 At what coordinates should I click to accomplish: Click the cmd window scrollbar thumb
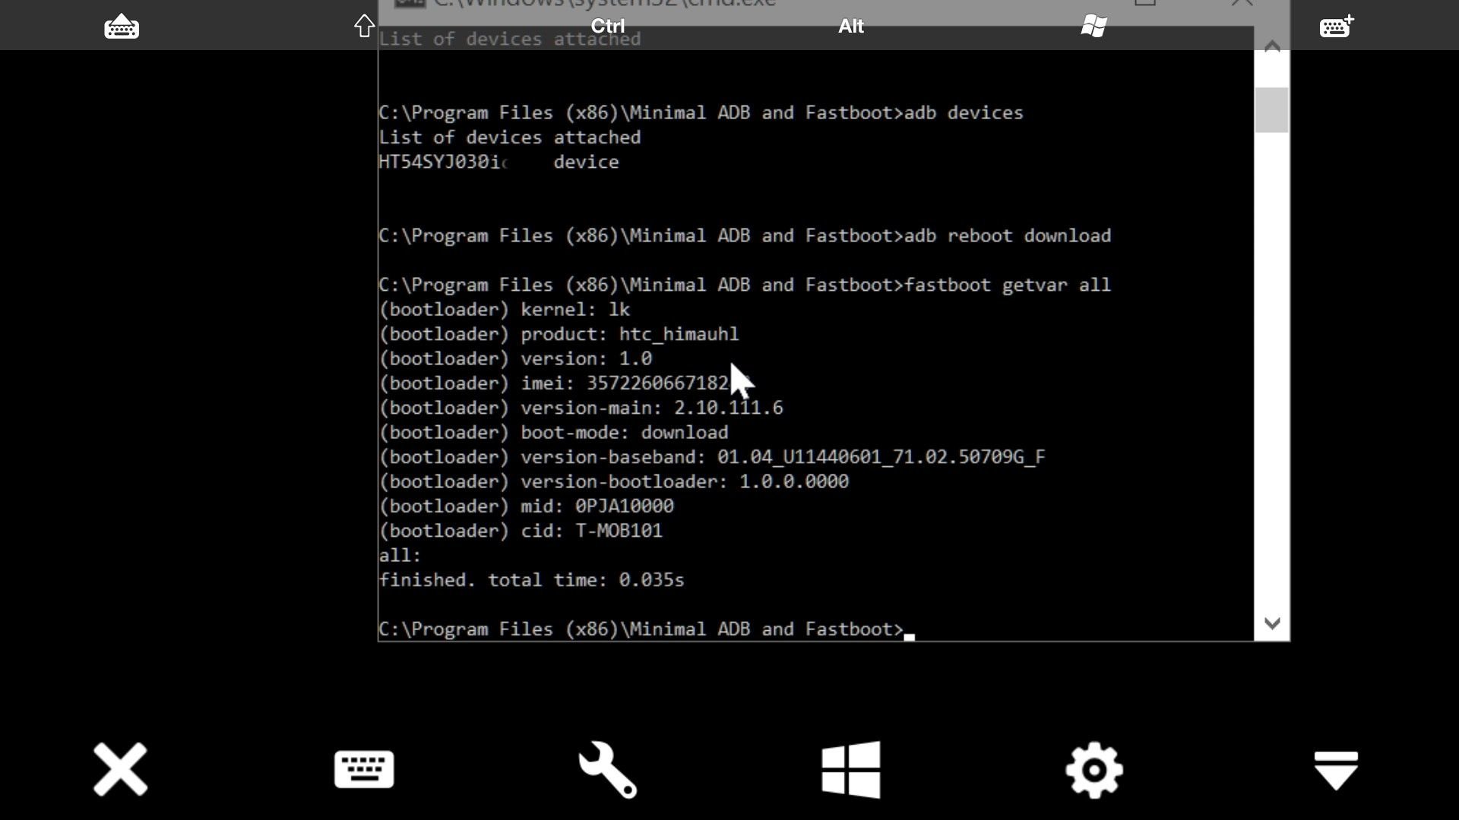1272,110
